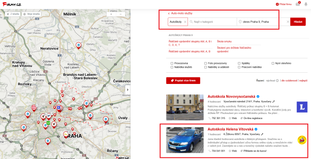The image size is (311, 159).
Task: Zoom out the map with minus
Action: coord(121,14)
